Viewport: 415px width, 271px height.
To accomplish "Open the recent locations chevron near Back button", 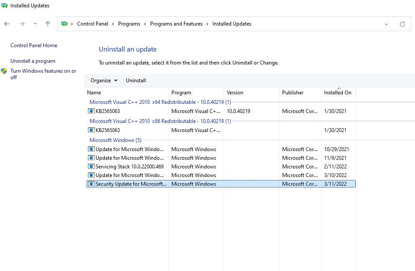I will 35,24.
